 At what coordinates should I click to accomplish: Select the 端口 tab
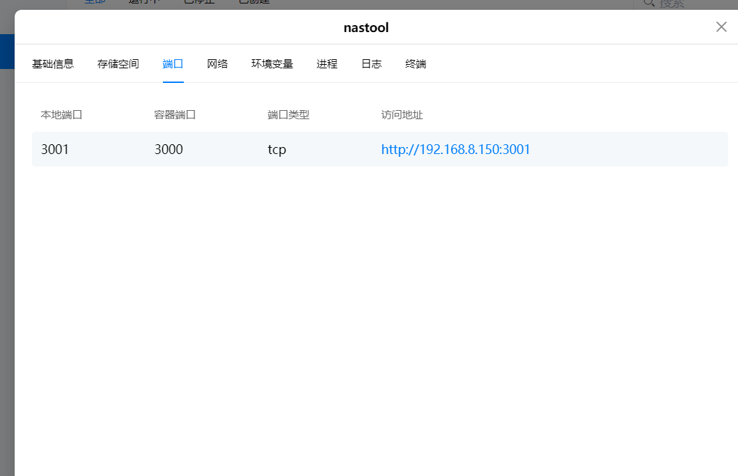173,64
